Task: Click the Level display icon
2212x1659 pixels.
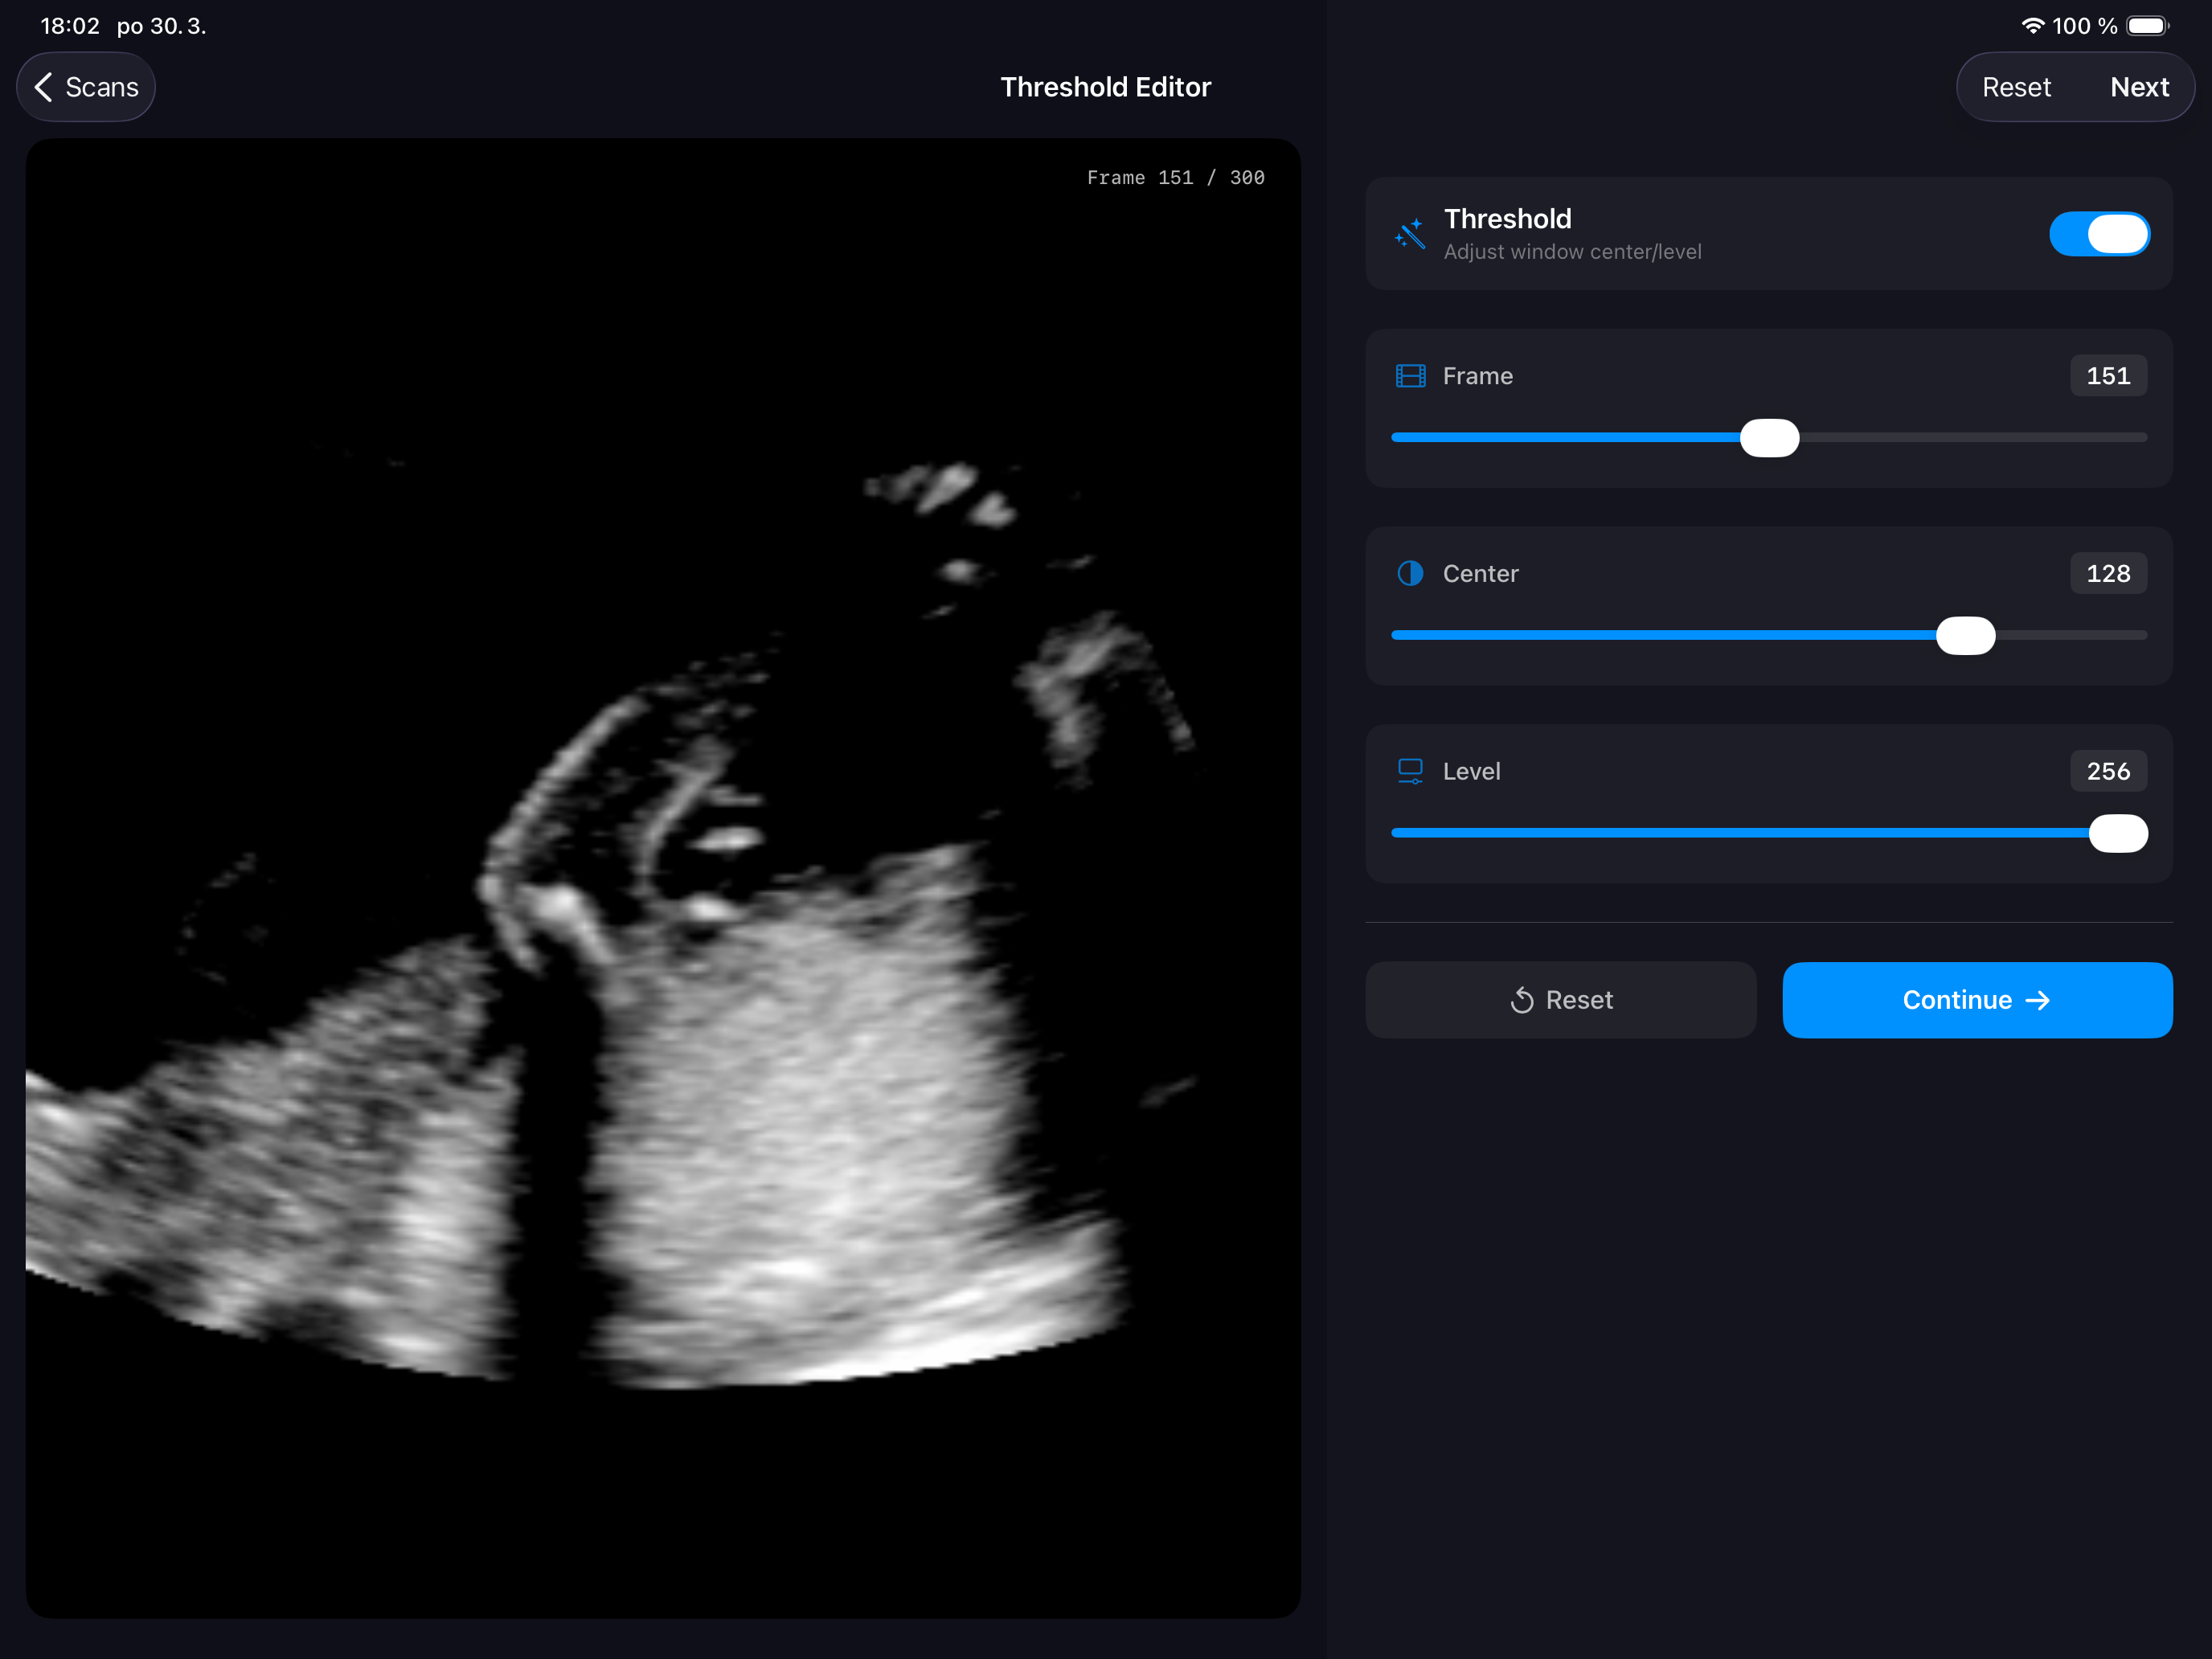Action: tap(1410, 771)
